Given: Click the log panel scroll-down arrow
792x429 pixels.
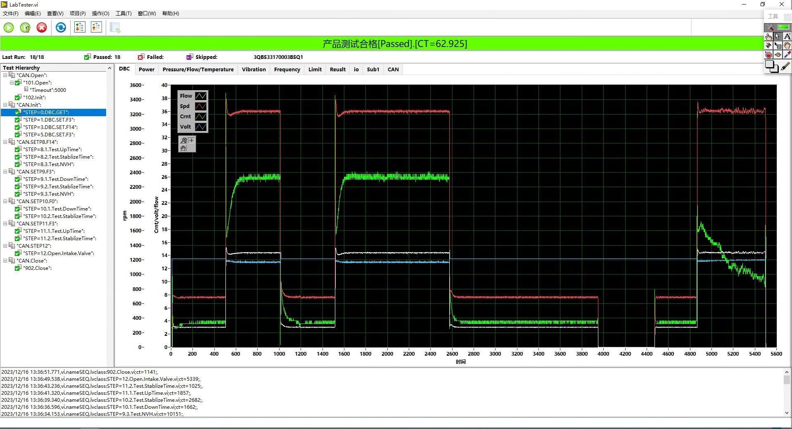Looking at the screenshot, I should point(787,413).
